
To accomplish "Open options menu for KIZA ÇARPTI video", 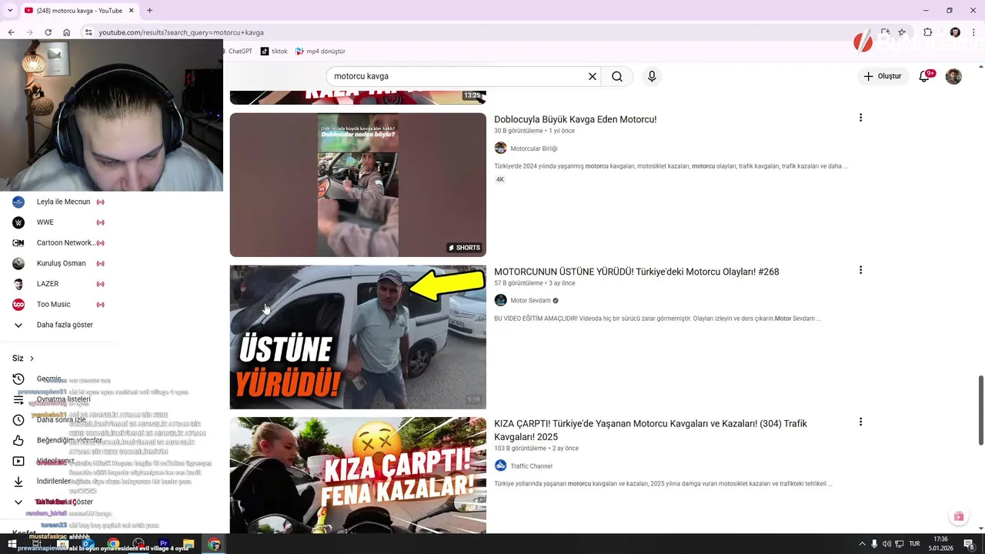I will coord(860,422).
